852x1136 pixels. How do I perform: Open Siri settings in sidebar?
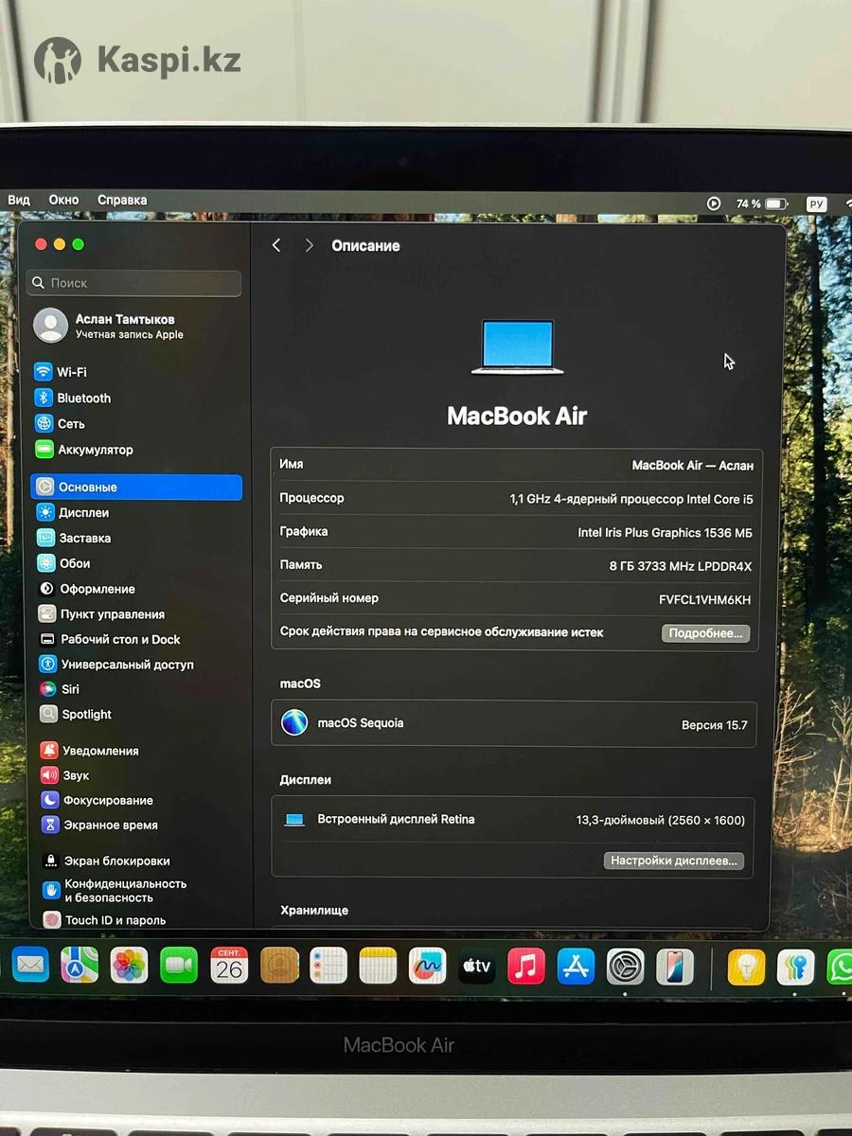pos(70,689)
